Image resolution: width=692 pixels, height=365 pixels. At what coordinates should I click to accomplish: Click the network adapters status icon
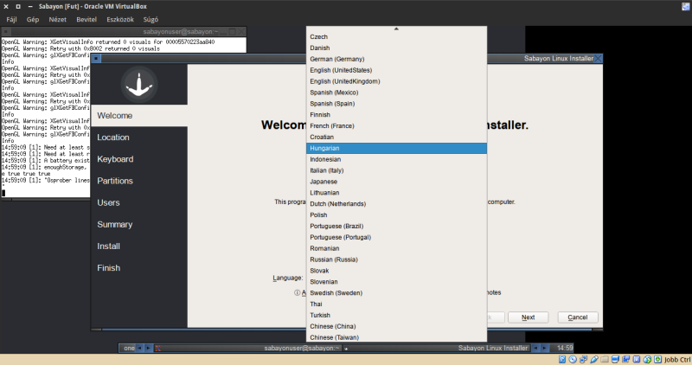[x=583, y=359]
